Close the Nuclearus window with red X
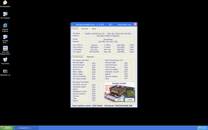This screenshot has height=130, width=208. pos(135,24)
